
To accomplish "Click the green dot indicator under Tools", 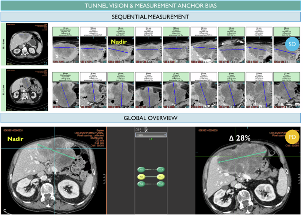I will point(152,139).
